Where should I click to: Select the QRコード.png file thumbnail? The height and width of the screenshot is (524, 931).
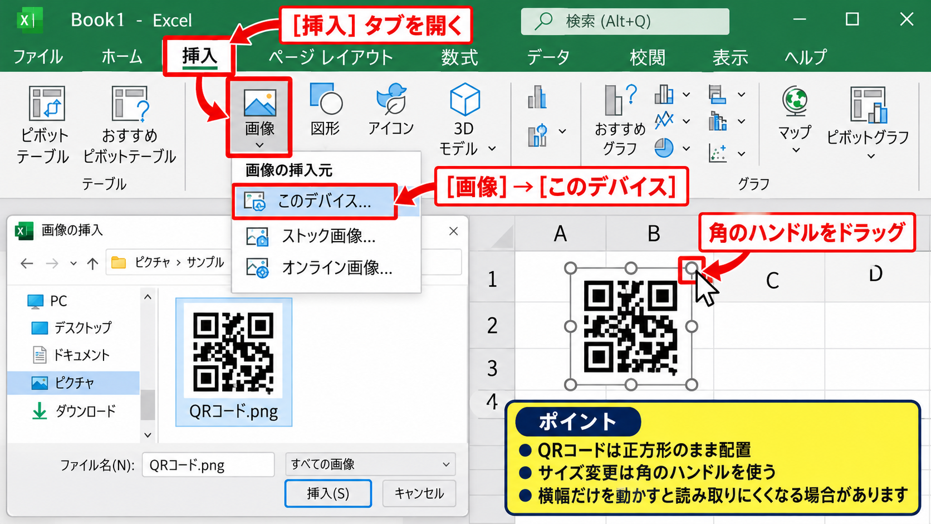pyautogui.click(x=234, y=362)
